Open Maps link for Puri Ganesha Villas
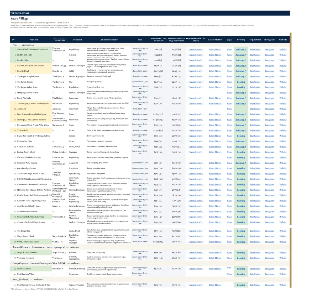The image size is (336, 295). tap(229, 274)
